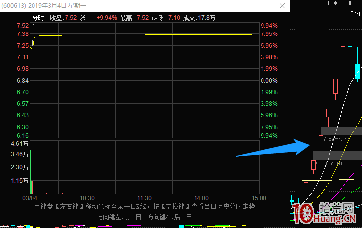Click the red 7.95% percent axis label
The height and width of the screenshot is (228, 362).
pyautogui.click(x=269, y=34)
